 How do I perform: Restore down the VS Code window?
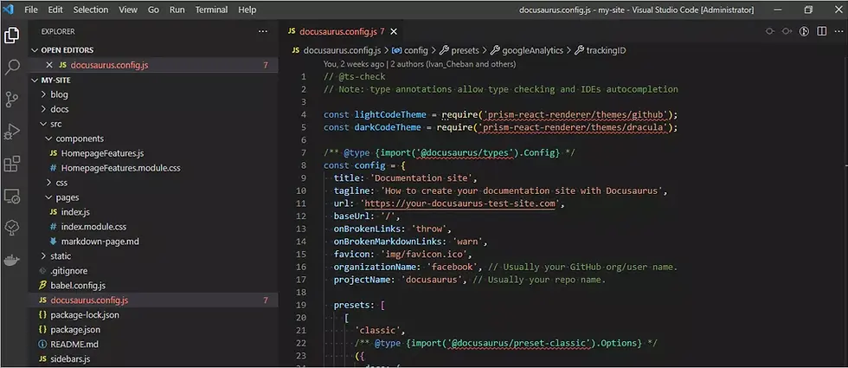point(808,10)
